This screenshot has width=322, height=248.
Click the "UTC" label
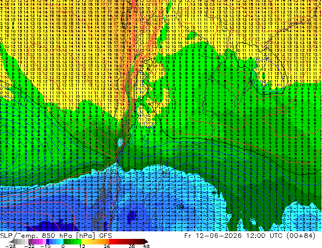click(x=276, y=236)
